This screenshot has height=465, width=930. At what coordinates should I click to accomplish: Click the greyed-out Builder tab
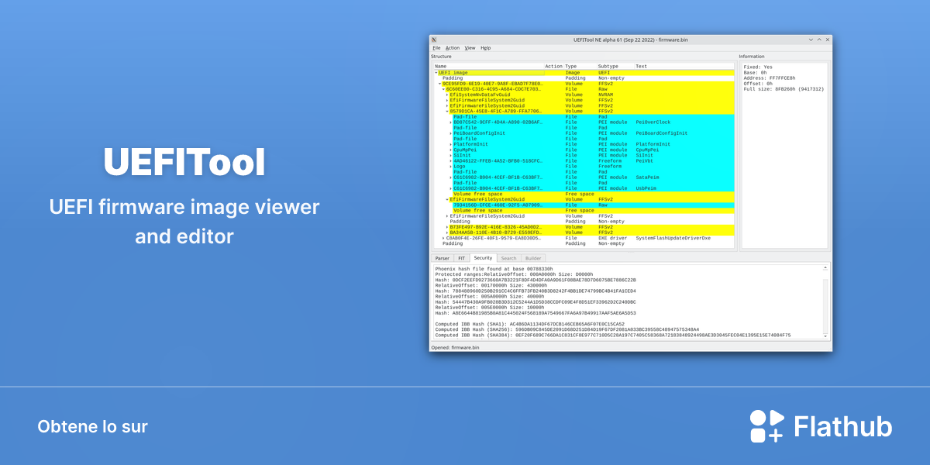(533, 258)
